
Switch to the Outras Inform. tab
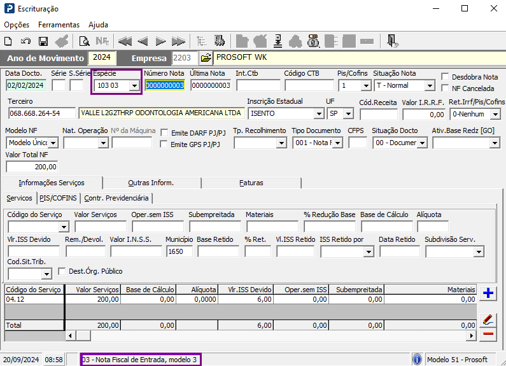tap(151, 183)
